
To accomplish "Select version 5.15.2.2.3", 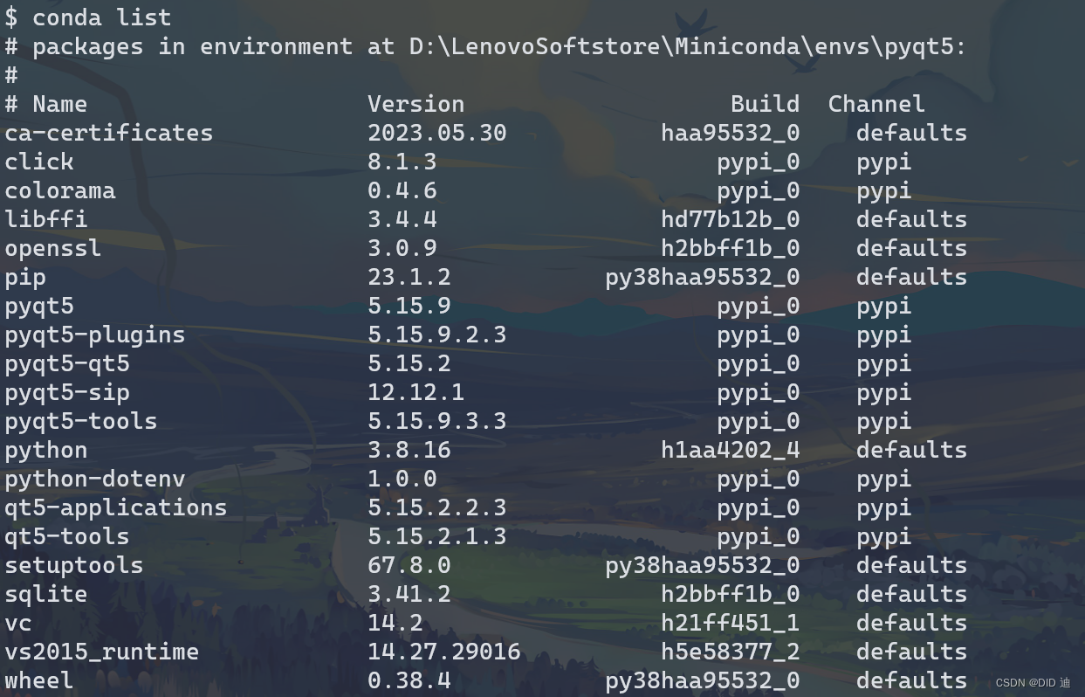I will (x=437, y=507).
